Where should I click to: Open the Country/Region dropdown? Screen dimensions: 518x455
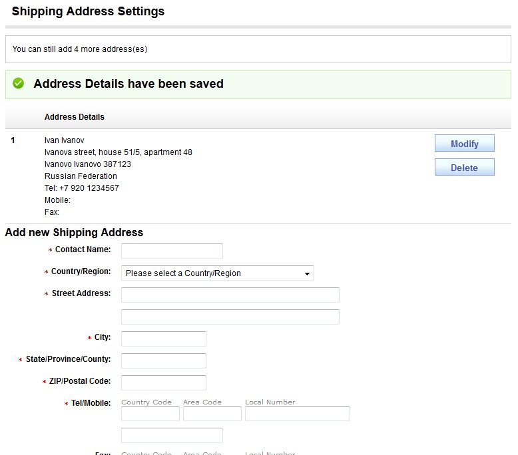[x=217, y=273]
